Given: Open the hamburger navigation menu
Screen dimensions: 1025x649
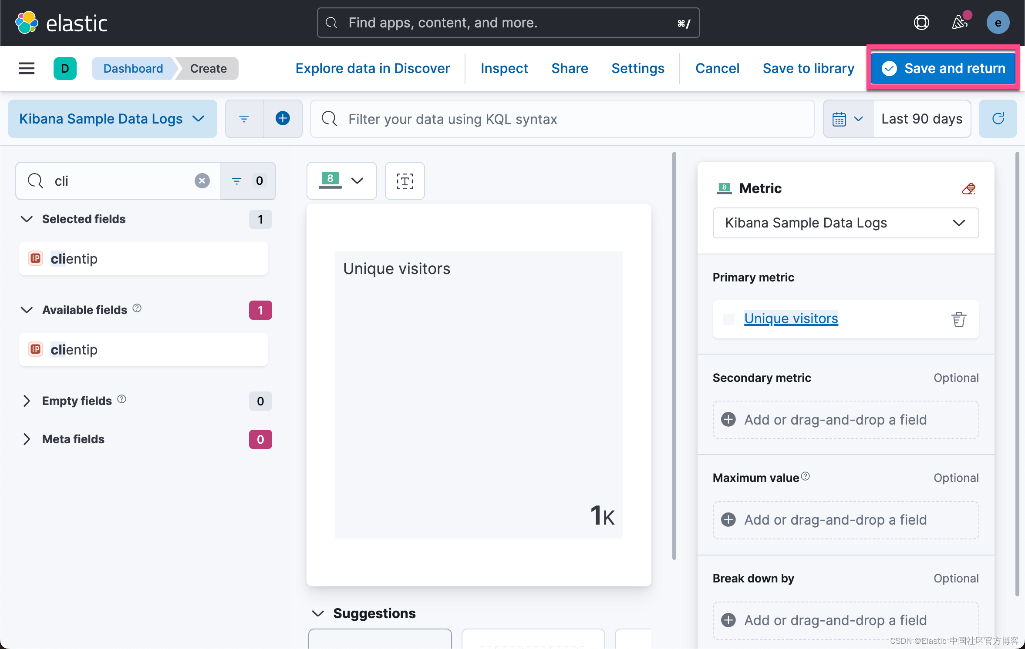Looking at the screenshot, I should (x=27, y=68).
